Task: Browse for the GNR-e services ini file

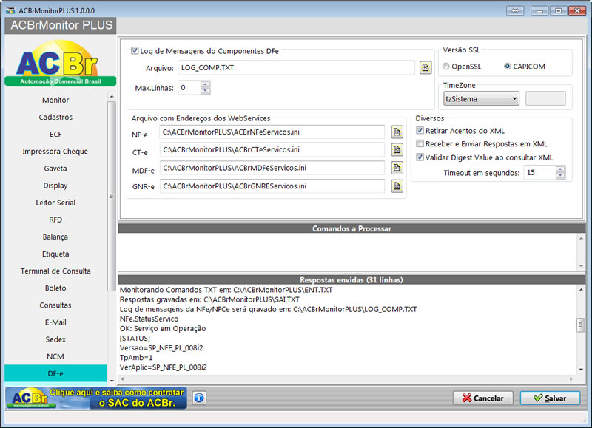Action: (x=397, y=186)
